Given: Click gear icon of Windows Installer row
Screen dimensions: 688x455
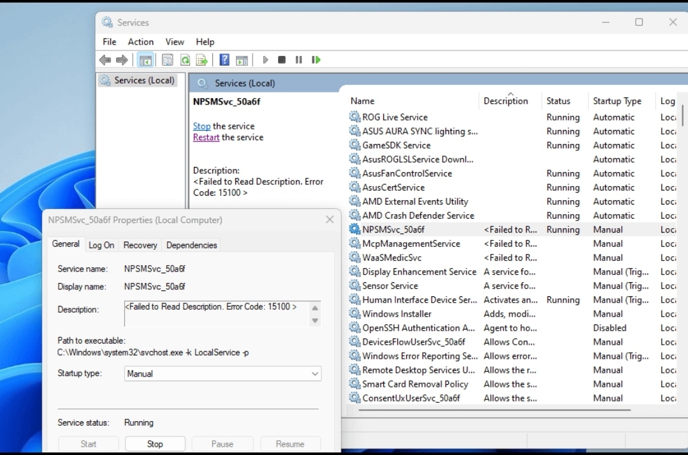Looking at the screenshot, I should tap(355, 313).
